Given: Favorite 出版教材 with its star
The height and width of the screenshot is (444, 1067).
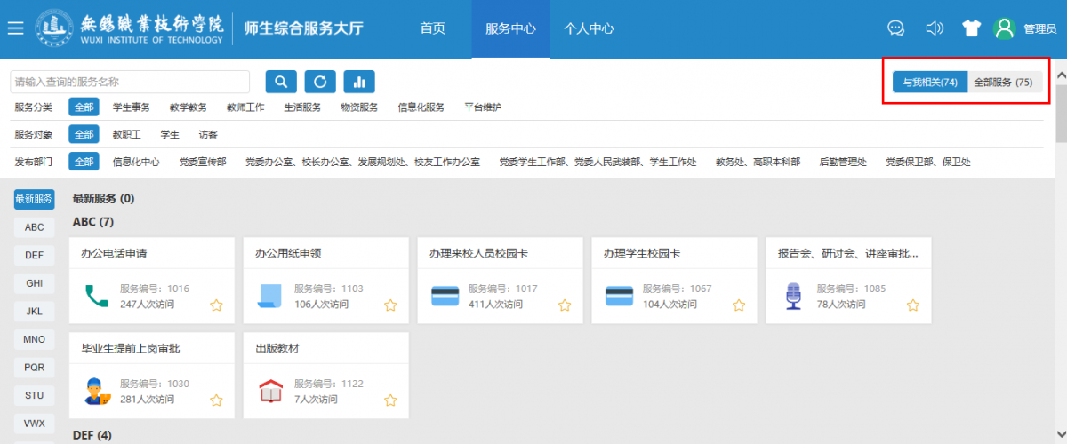Looking at the screenshot, I should click(390, 400).
